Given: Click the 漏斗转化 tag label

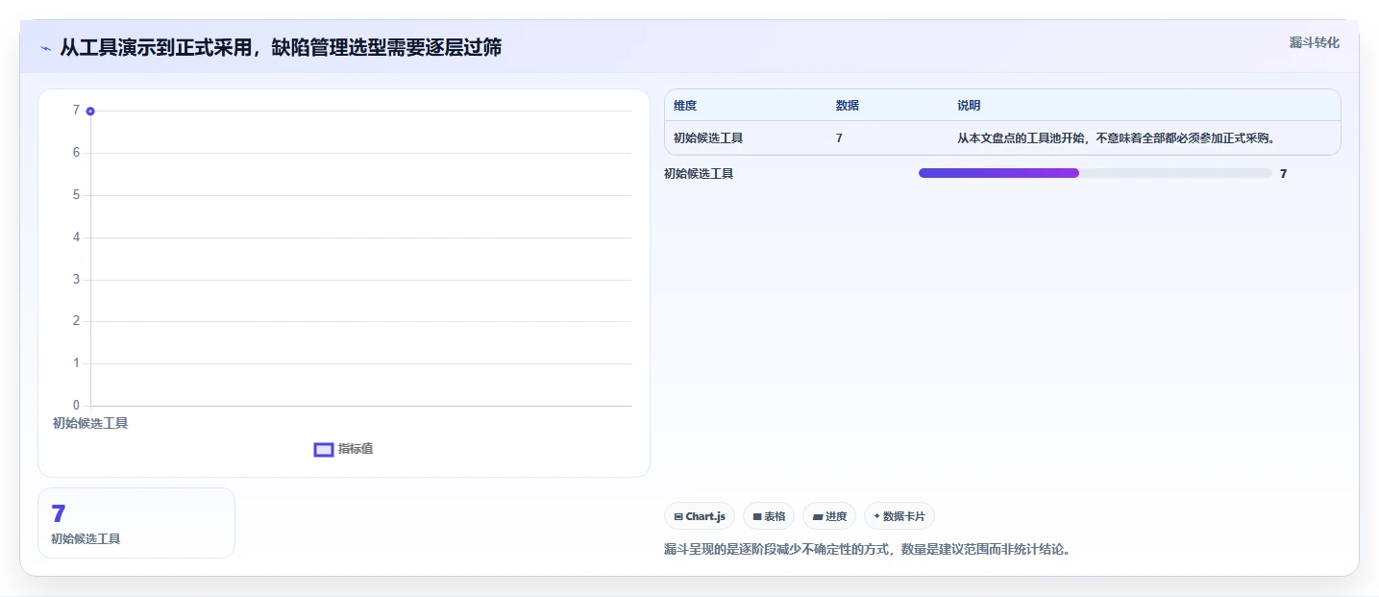Looking at the screenshot, I should pos(1314,42).
